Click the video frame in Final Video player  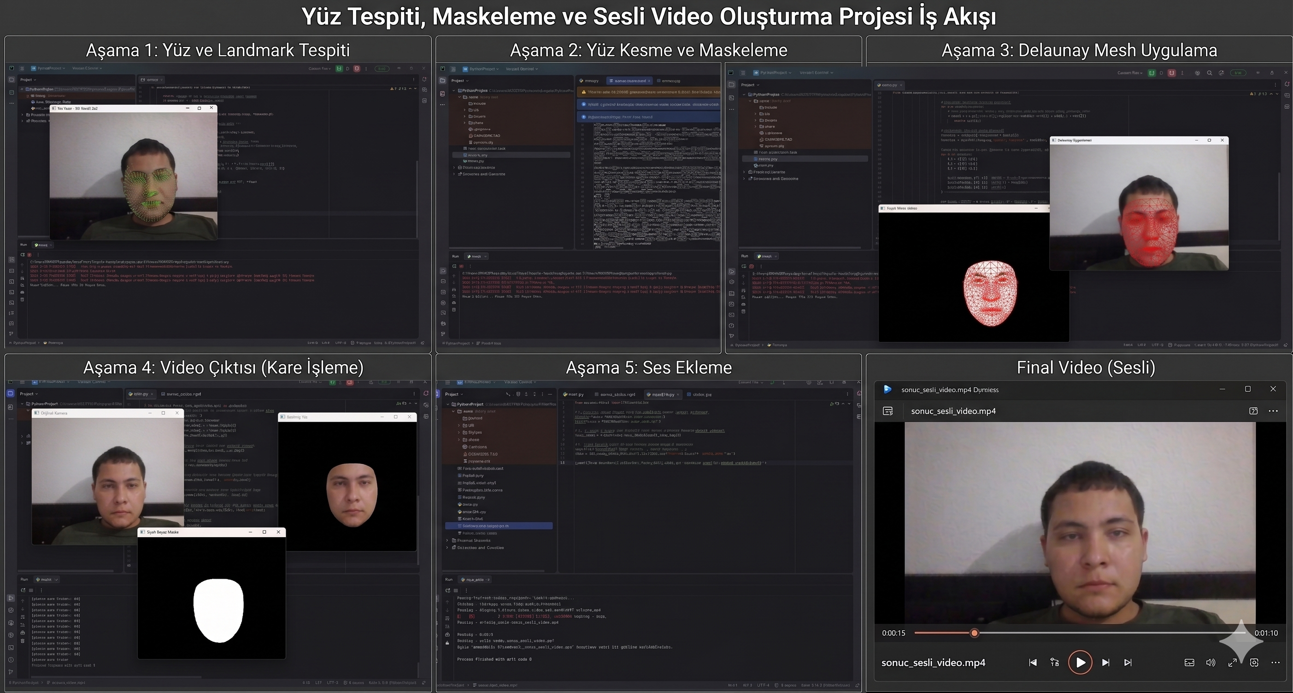(x=1080, y=523)
